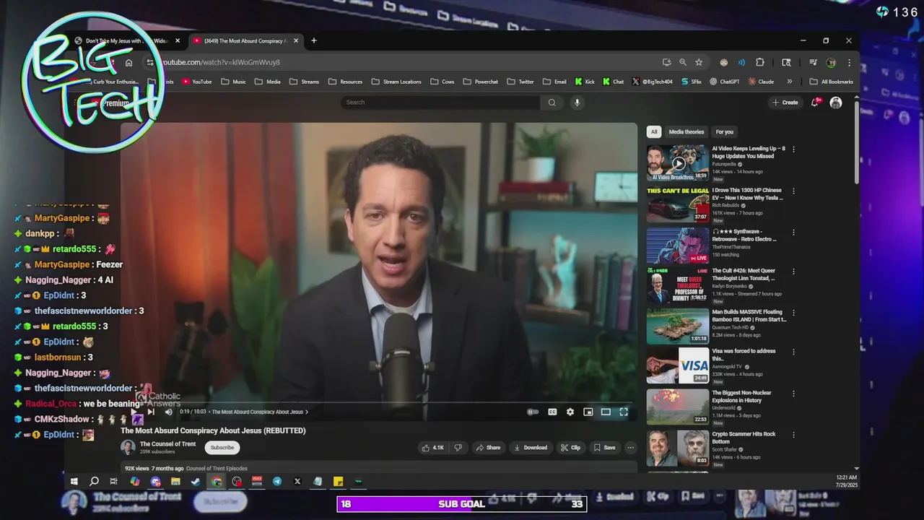This screenshot has width=924, height=520.
Task: Open AI Video Keeps Leveling Up thumbnail
Action: coord(678,162)
